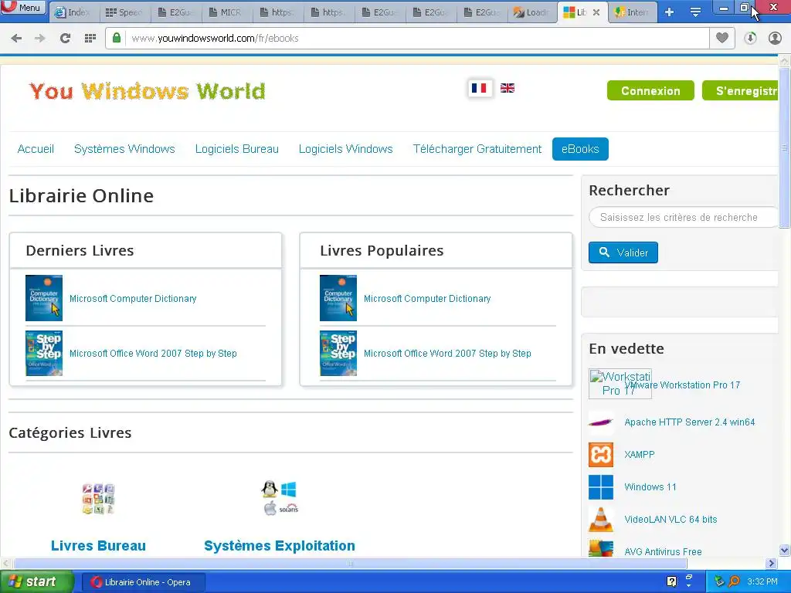Open VideoLAN VLC 64 bits link

[x=670, y=520]
